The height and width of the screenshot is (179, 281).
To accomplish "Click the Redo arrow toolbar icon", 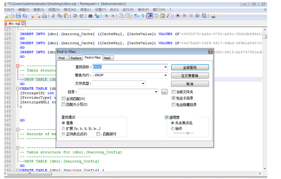I will point(81,16).
